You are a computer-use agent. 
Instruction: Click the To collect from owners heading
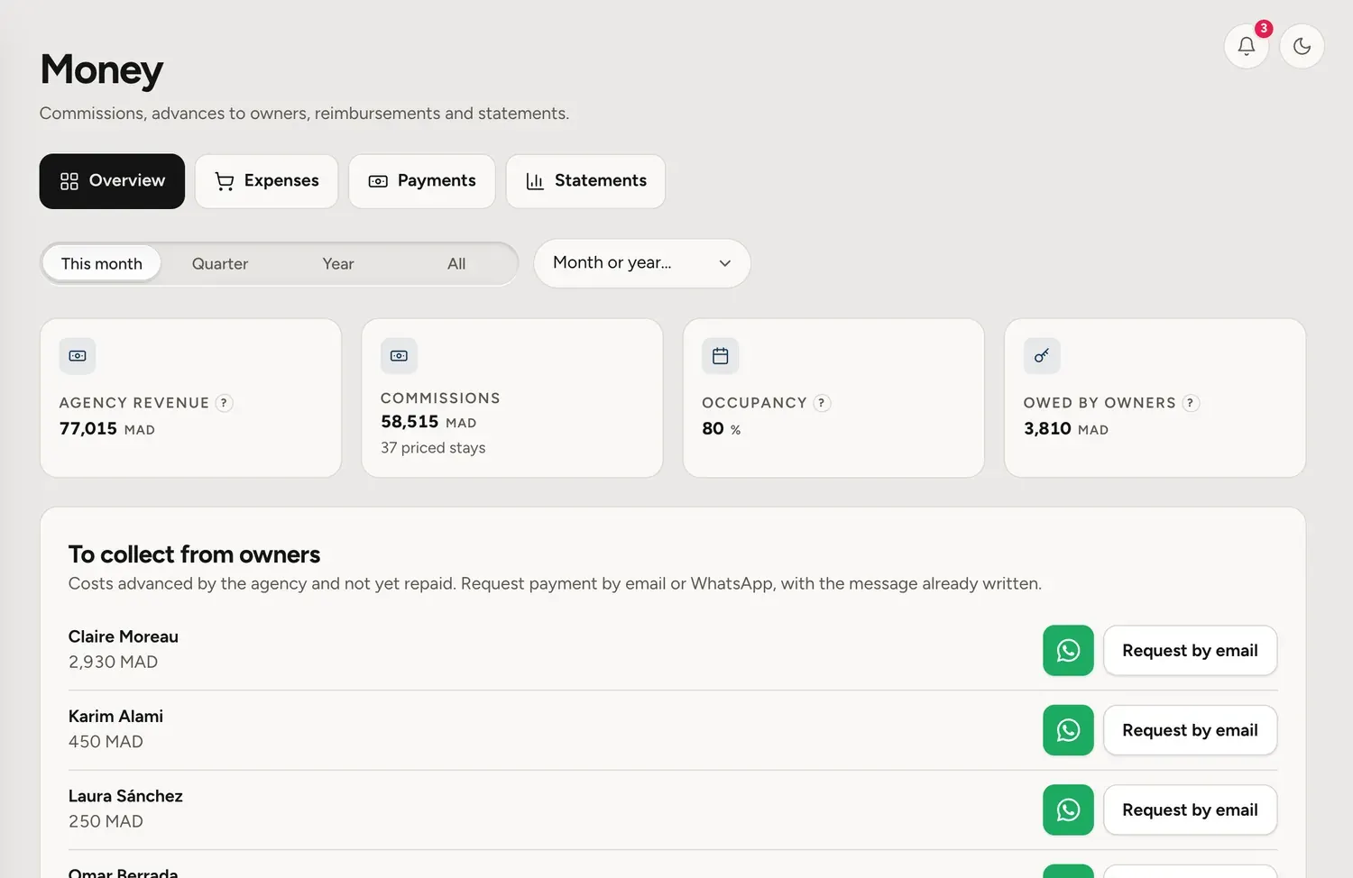194,554
